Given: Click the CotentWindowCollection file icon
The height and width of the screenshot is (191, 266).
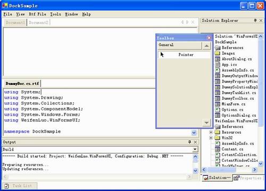Looking at the screenshot, I should coord(218,160).
